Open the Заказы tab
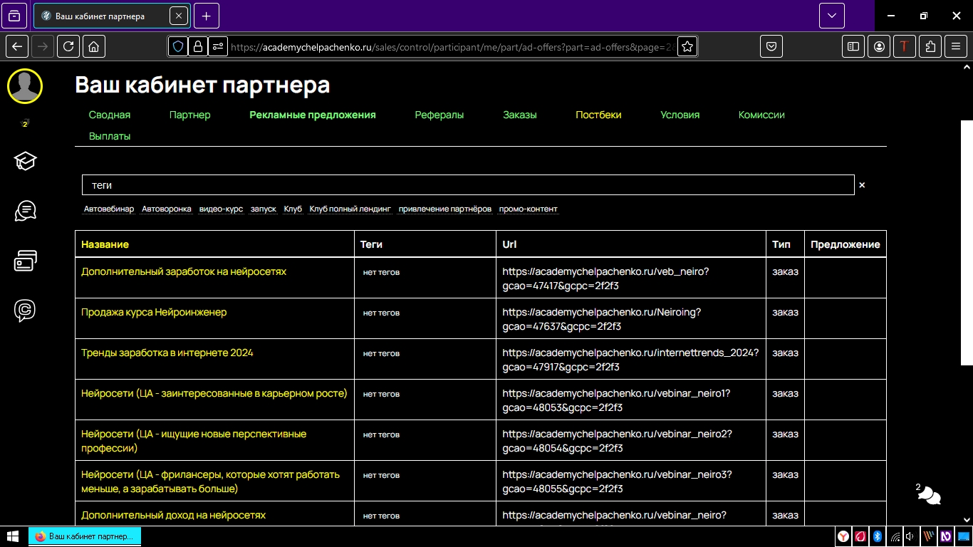 tap(520, 115)
